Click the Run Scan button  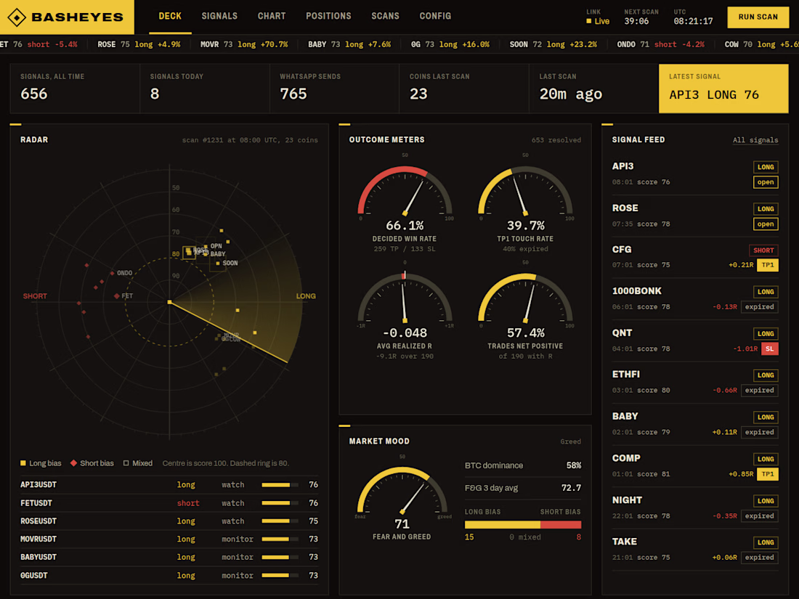click(x=758, y=17)
